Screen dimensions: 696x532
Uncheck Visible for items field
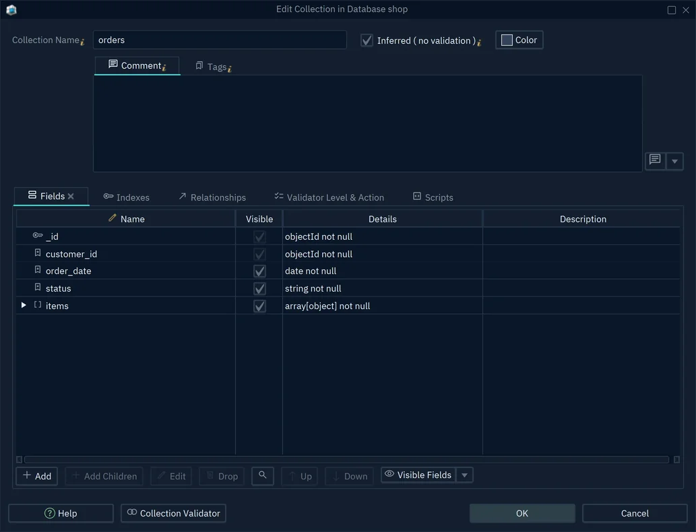click(259, 306)
